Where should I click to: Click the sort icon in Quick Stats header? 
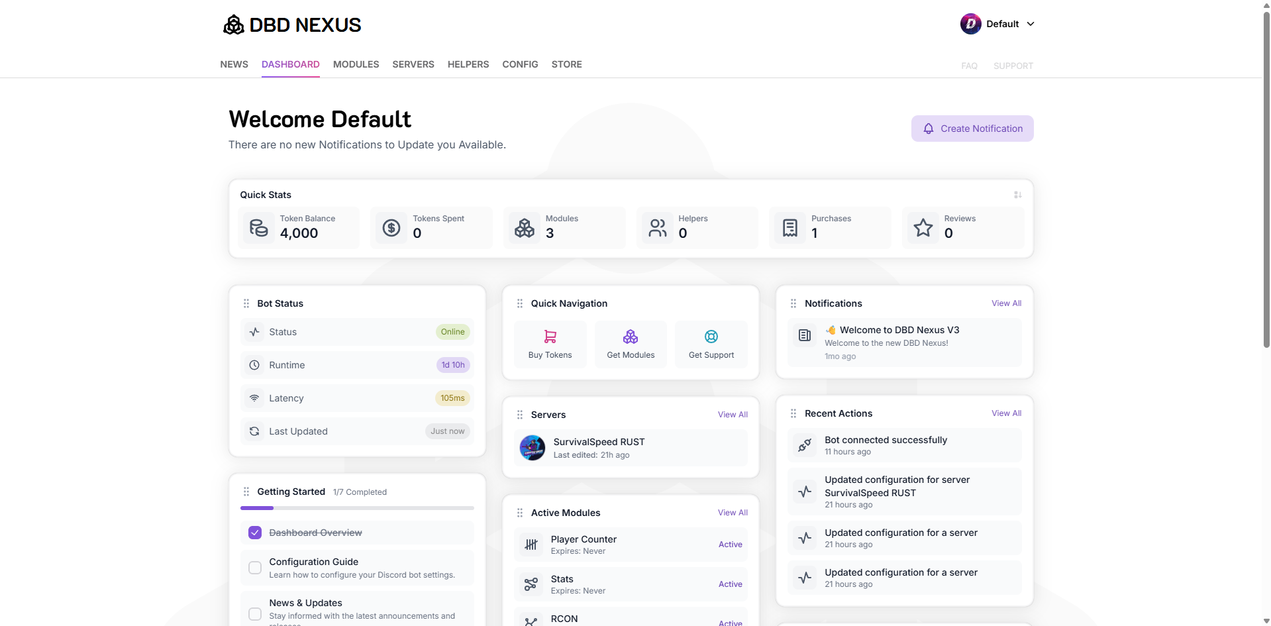click(1017, 194)
